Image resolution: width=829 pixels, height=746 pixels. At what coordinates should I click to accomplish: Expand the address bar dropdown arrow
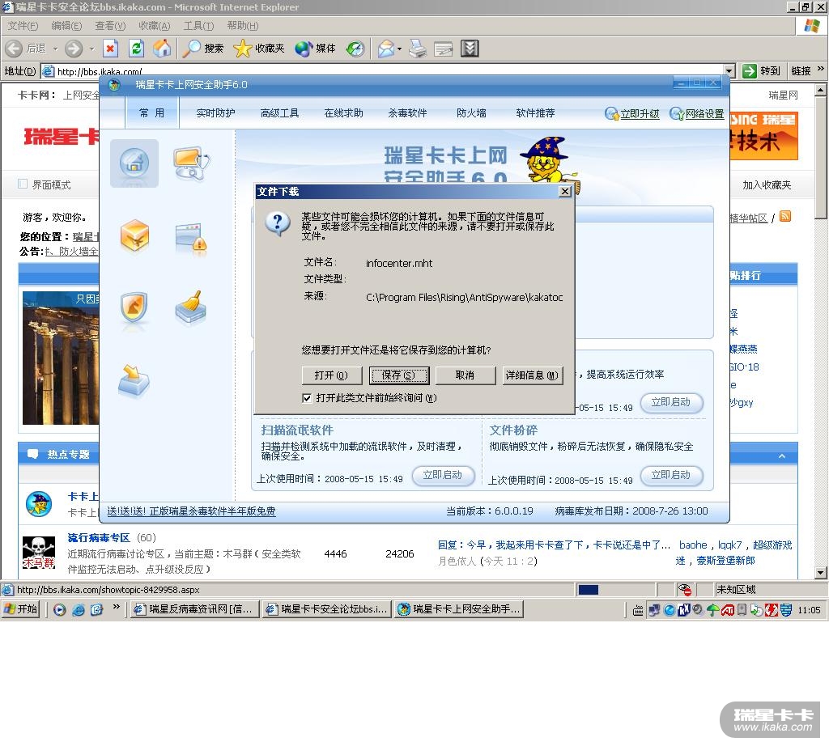729,70
